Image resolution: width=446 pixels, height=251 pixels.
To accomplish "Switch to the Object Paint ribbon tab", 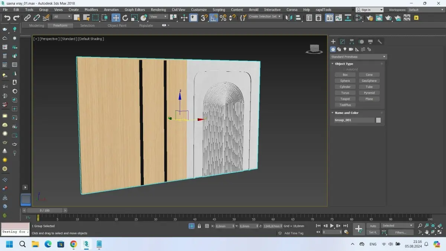I will [x=117, y=26].
